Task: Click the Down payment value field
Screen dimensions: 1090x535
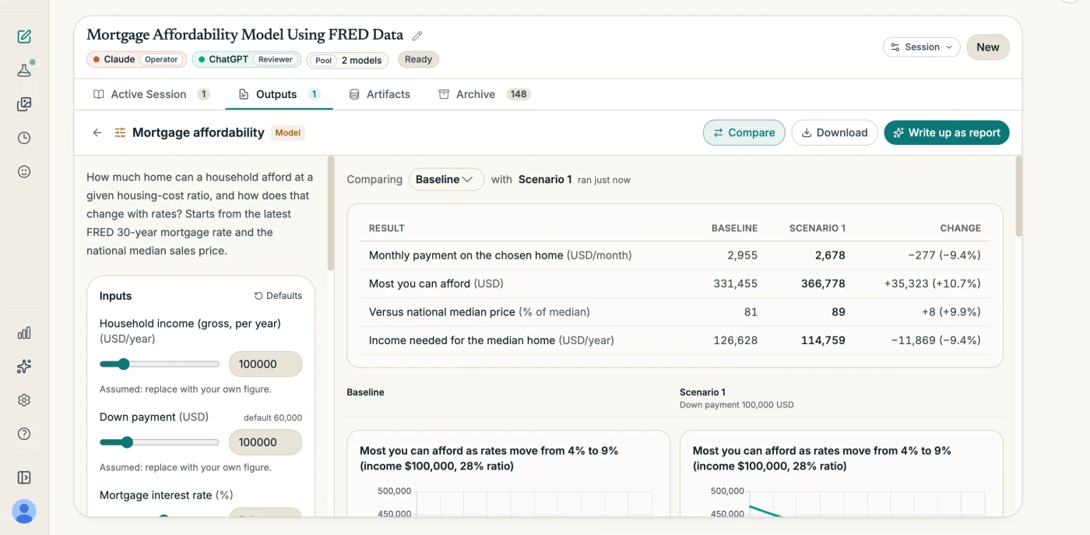Action: (265, 442)
